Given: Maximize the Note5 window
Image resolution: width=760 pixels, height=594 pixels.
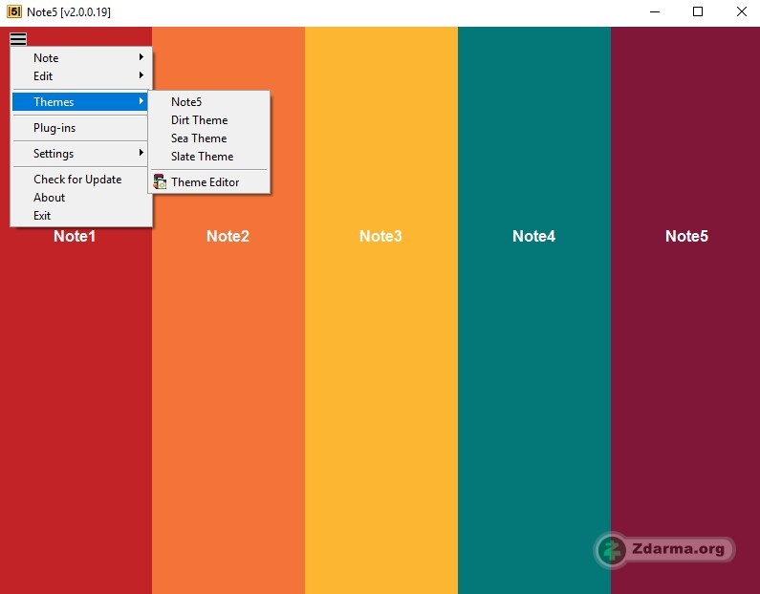Looking at the screenshot, I should pyautogui.click(x=698, y=11).
